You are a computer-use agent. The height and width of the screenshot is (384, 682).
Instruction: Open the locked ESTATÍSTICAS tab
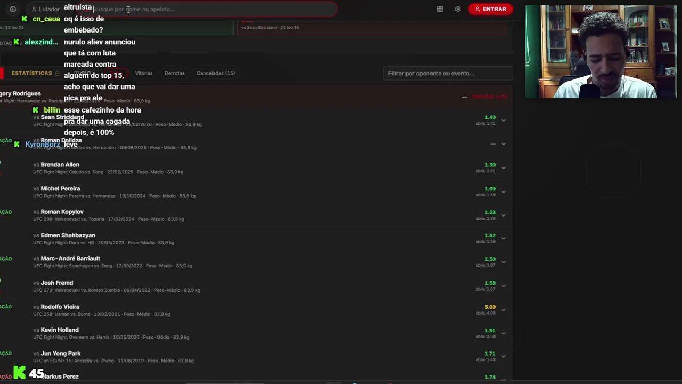tap(35, 73)
